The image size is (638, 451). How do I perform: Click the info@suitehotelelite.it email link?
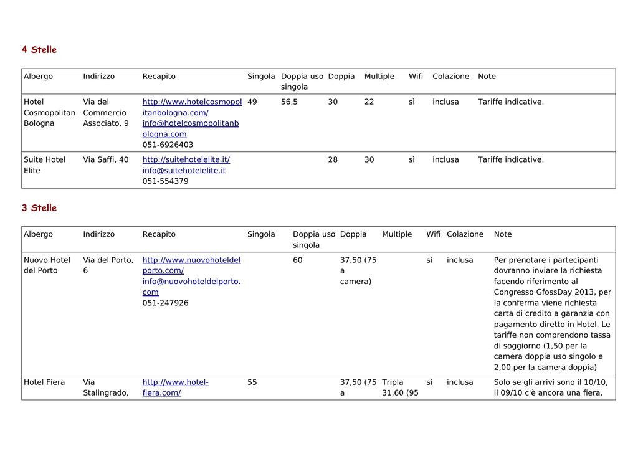(184, 171)
